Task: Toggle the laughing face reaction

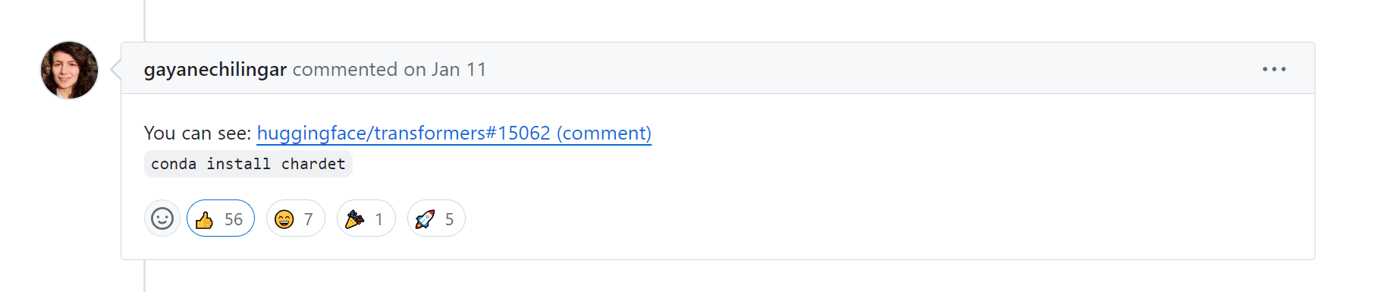Action: tap(296, 218)
